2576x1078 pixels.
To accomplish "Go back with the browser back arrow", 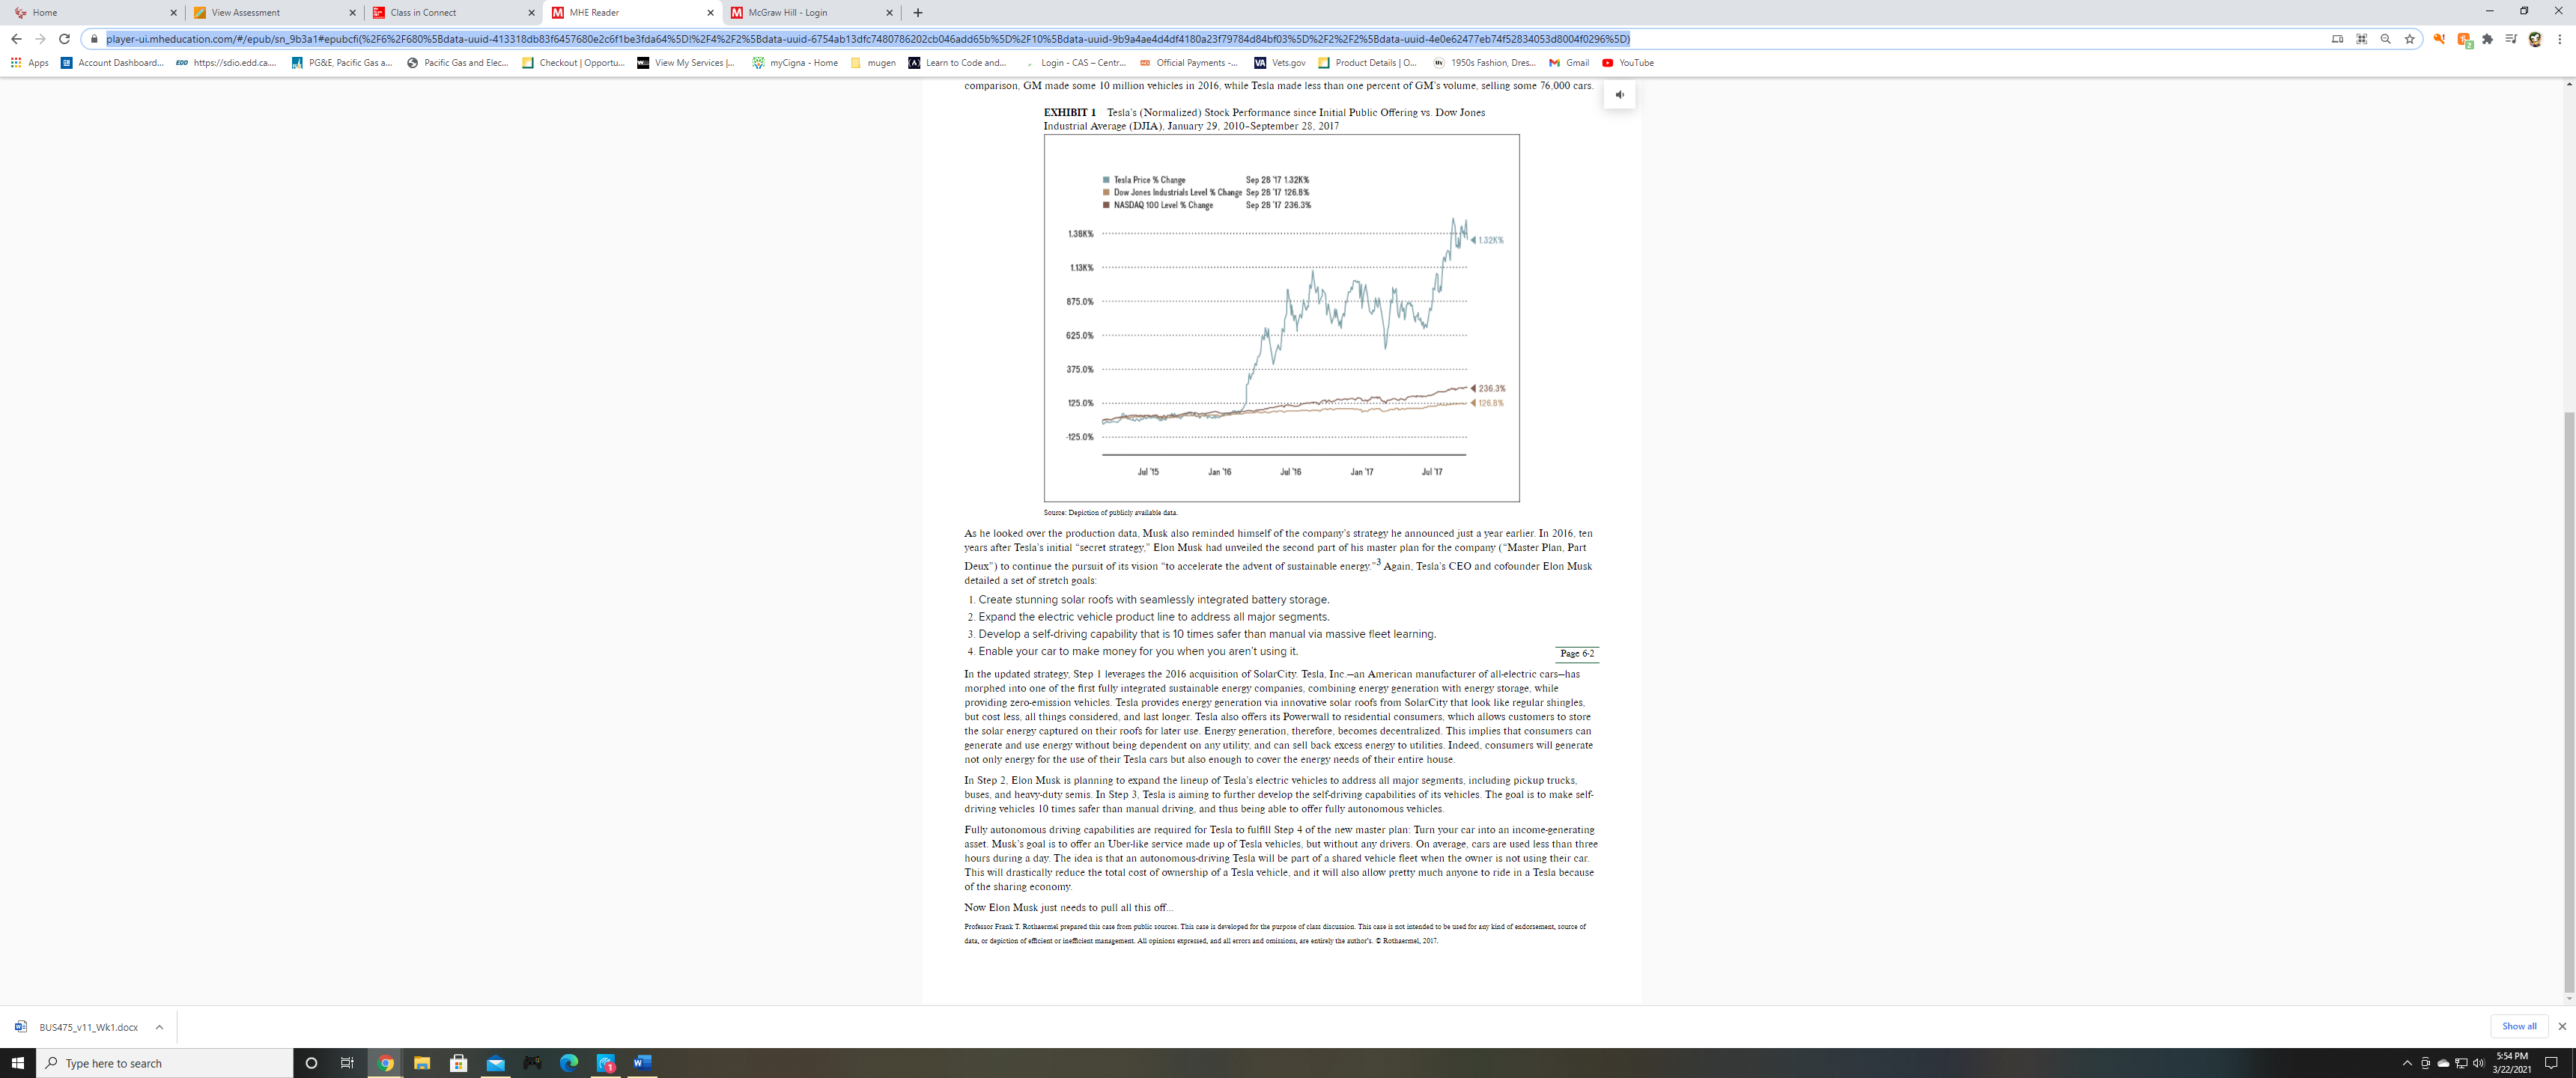I will click(16, 39).
